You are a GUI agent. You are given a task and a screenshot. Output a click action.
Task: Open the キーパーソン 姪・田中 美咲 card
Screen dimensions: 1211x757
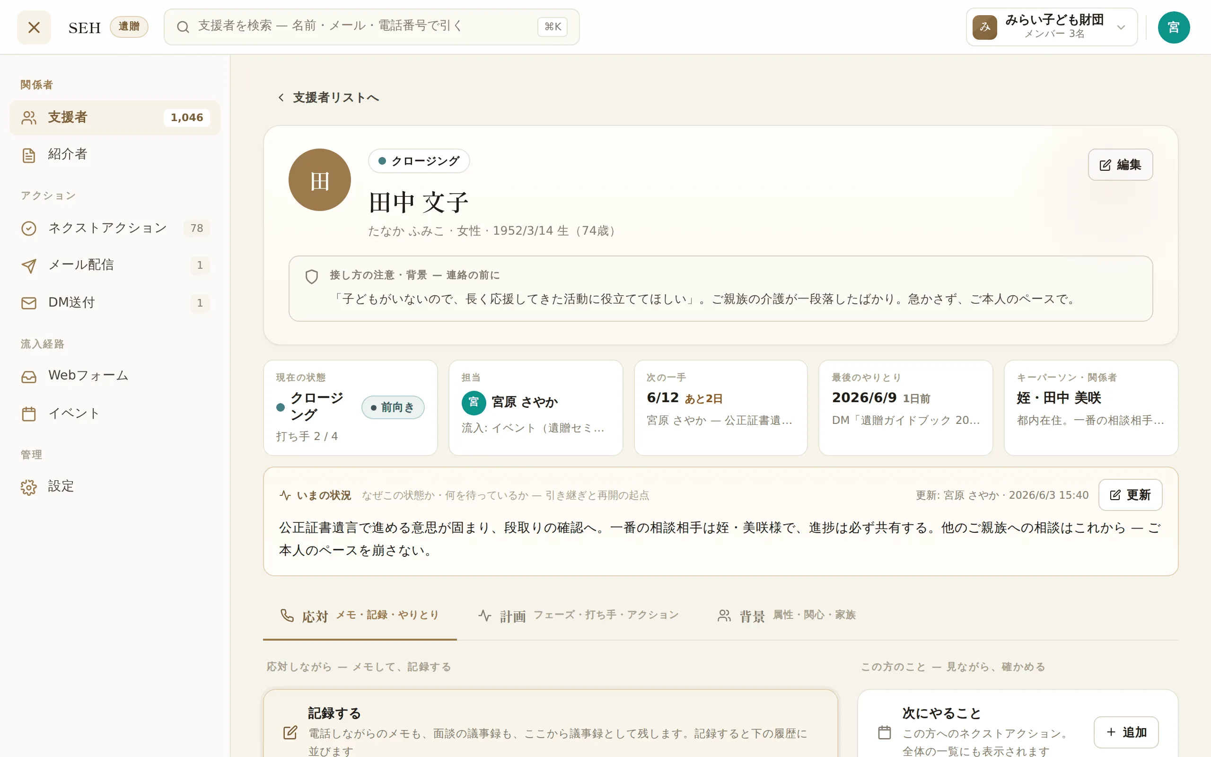[1091, 407]
